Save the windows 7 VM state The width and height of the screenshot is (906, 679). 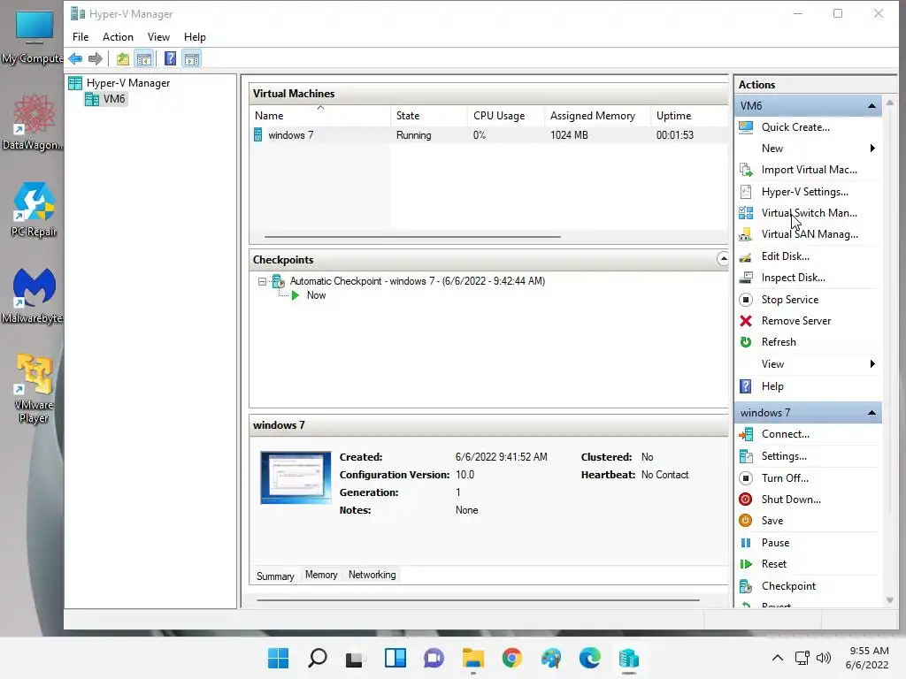click(x=772, y=521)
